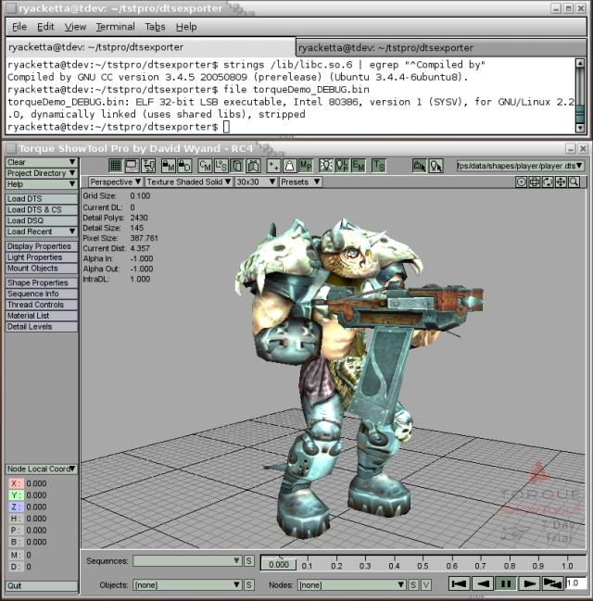The image size is (593, 601).
Task: Toggle the TS toolbar button
Action: tap(378, 166)
